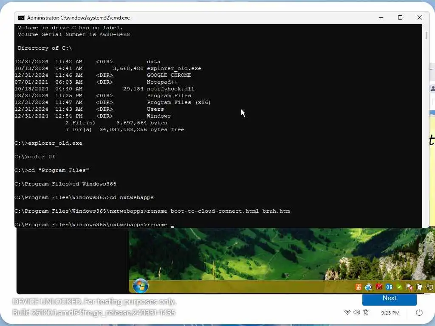Viewport: 435px width, 326px height.
Task: Click the orange Java tray icon
Action: 359,287
